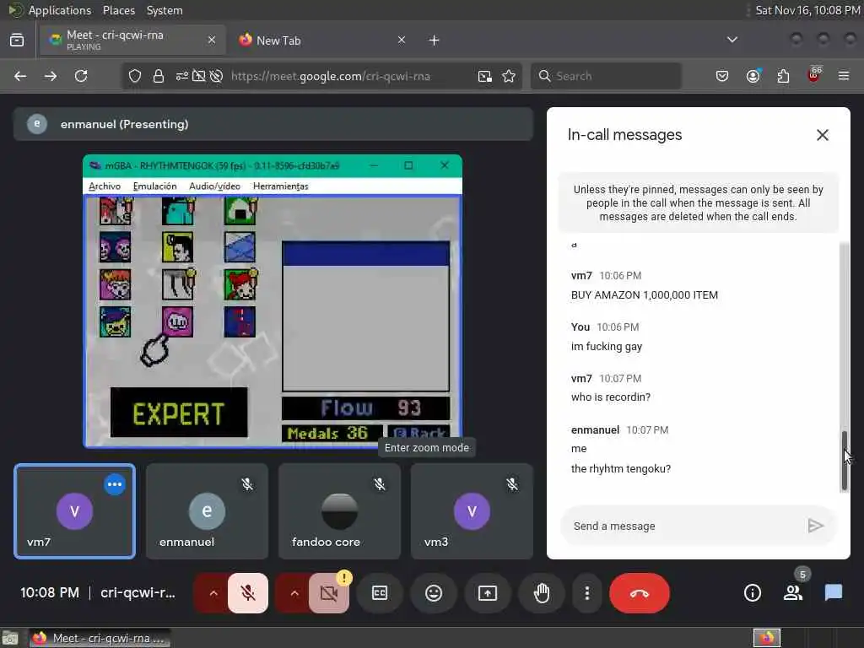This screenshot has height=648, width=864.
Task: Bookmark this page with the star
Action: pos(509,76)
